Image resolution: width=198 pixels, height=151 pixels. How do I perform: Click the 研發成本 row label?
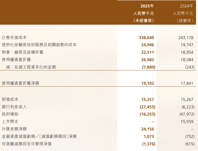coord(10,99)
